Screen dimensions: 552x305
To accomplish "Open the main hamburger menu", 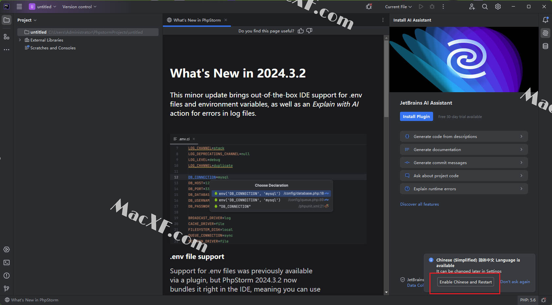I will point(19,7).
